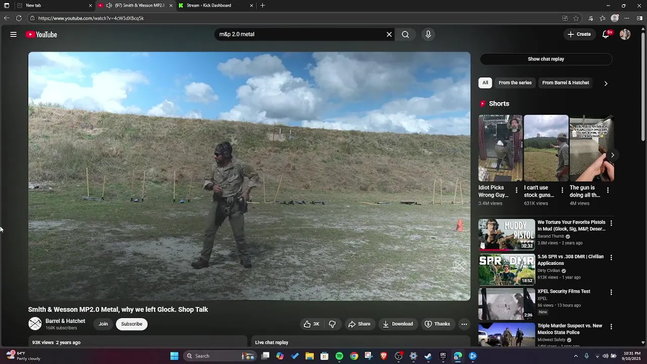
Task: Open Spotify from the taskbar
Action: [339, 356]
